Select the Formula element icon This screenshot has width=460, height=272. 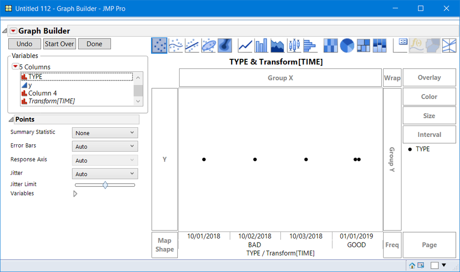pos(417,45)
